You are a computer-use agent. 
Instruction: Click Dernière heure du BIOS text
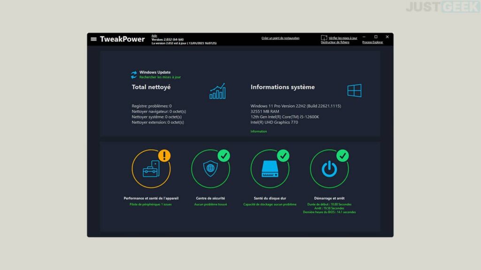click(x=329, y=212)
